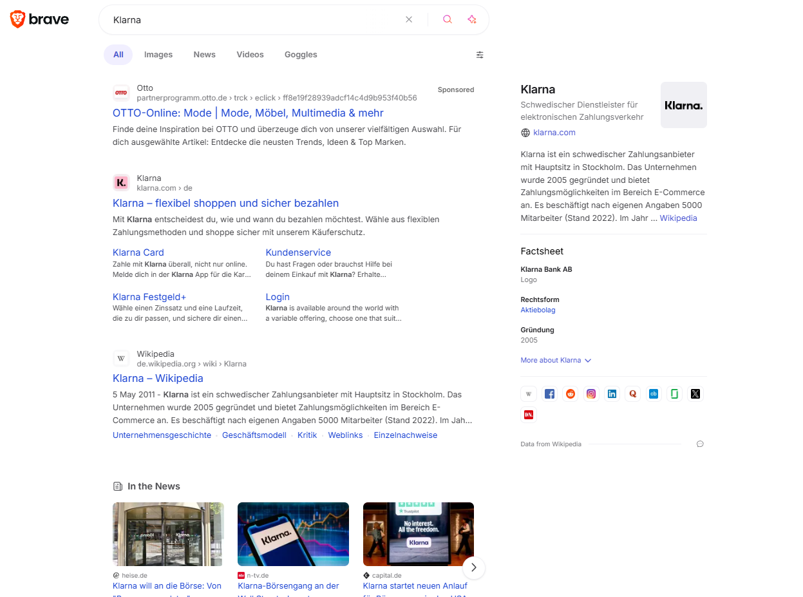Click the 'Klarna Bank AB' factsheet entry
The width and height of the screenshot is (803, 597).
coord(547,269)
